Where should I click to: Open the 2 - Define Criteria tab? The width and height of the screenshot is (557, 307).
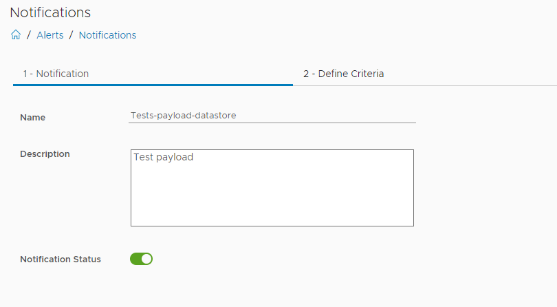(344, 74)
